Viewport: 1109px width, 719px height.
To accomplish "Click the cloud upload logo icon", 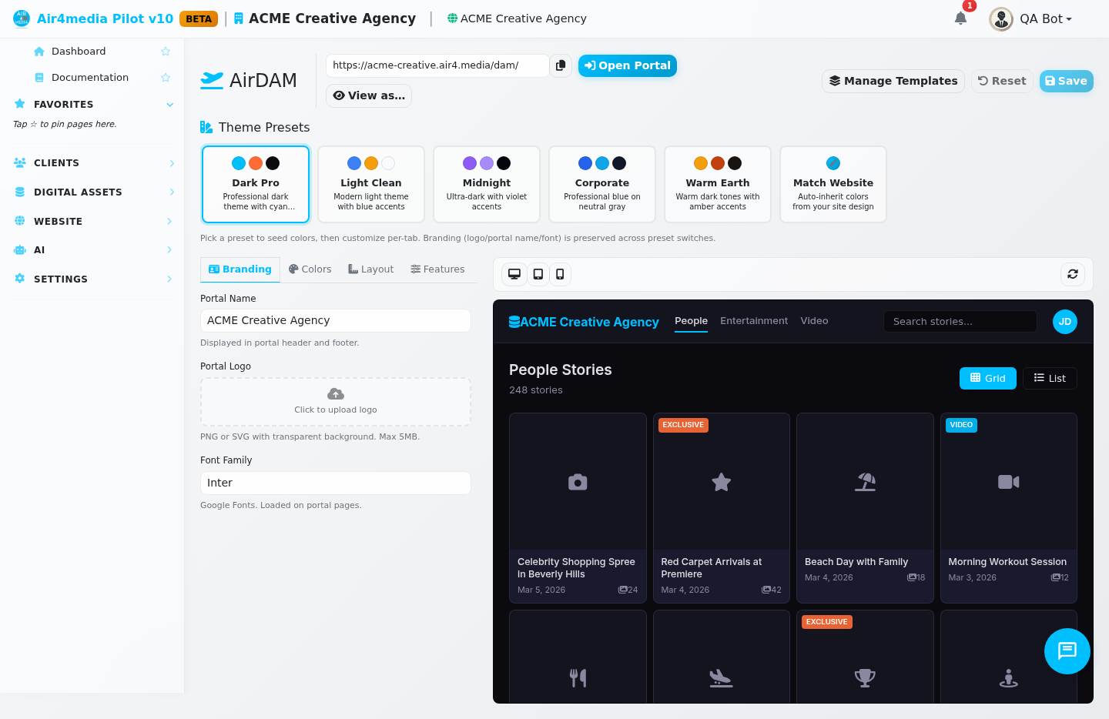I will tap(336, 394).
